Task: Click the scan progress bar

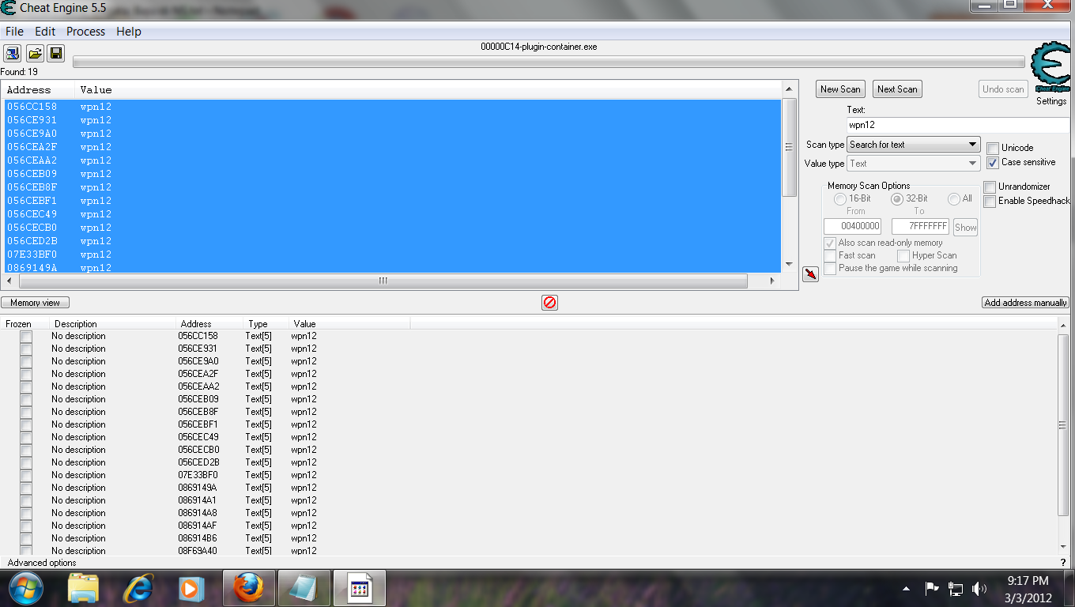Action: [x=549, y=62]
